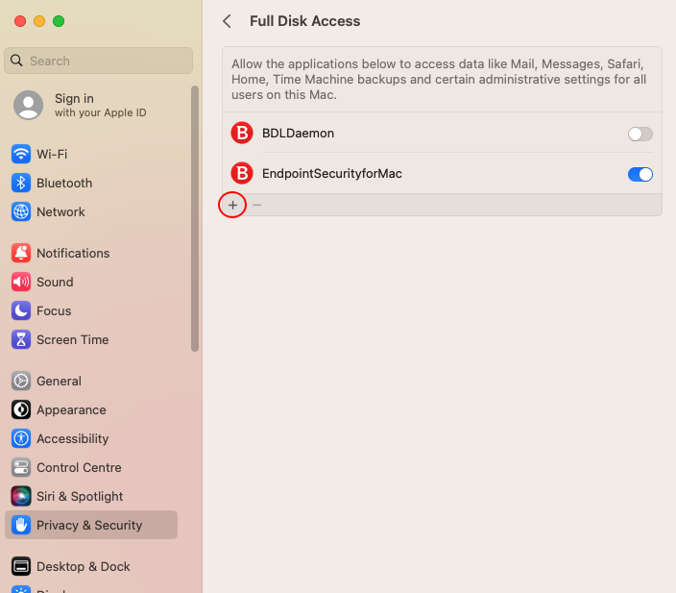Click the sidebar vertical scrollbar
The width and height of the screenshot is (676, 593).
click(x=195, y=218)
